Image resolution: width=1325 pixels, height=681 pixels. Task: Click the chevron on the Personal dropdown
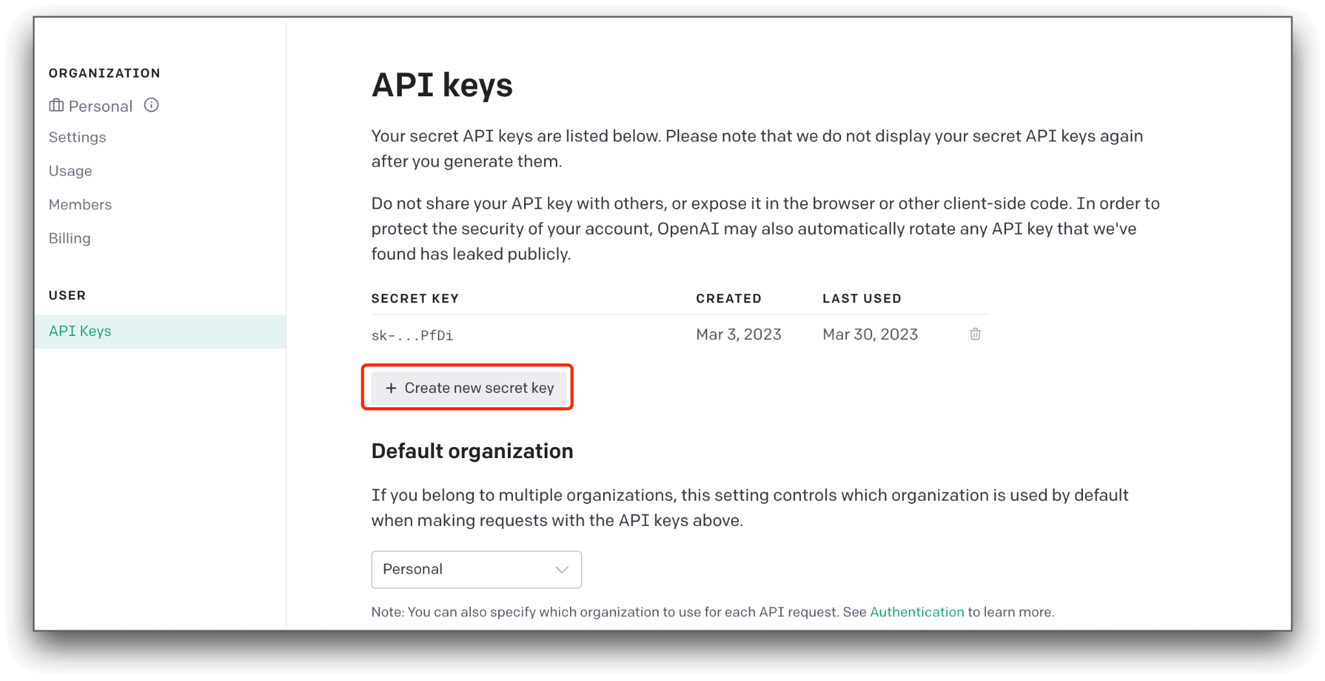[561, 569]
